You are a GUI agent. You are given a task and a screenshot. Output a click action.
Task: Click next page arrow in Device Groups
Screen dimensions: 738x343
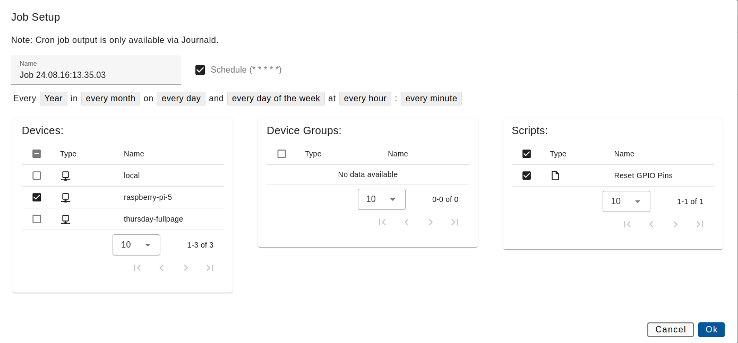pyautogui.click(x=431, y=222)
